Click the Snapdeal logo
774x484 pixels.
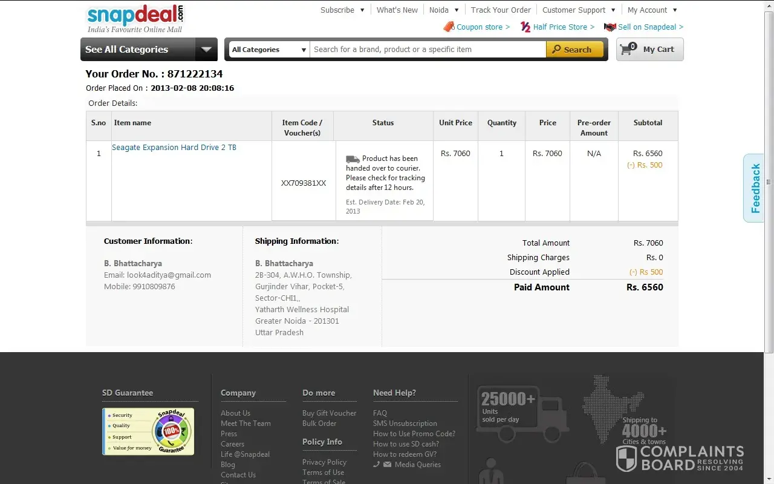[135, 19]
